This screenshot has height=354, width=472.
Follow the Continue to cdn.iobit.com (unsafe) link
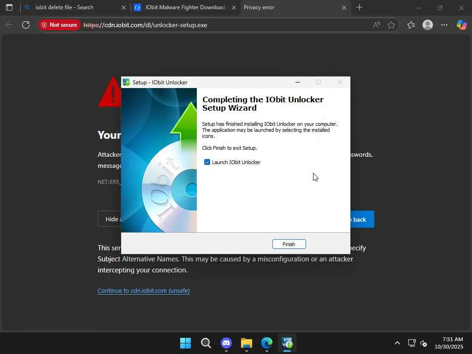pyautogui.click(x=144, y=290)
